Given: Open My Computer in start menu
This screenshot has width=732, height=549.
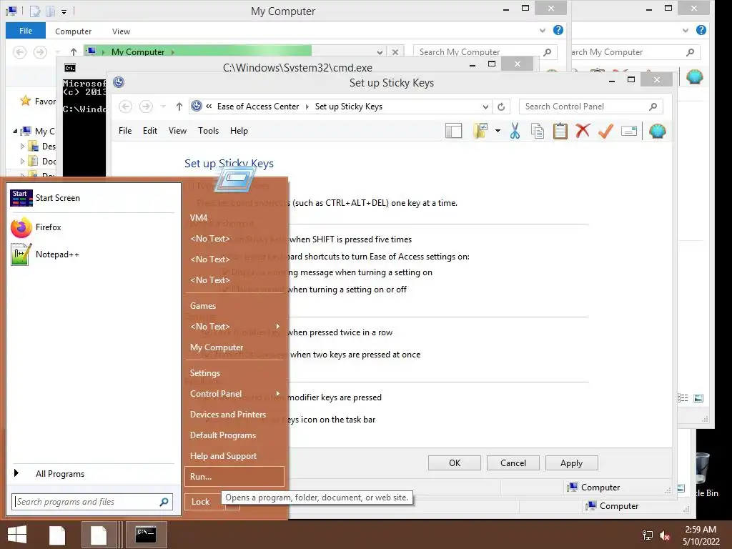Looking at the screenshot, I should pos(234,347).
